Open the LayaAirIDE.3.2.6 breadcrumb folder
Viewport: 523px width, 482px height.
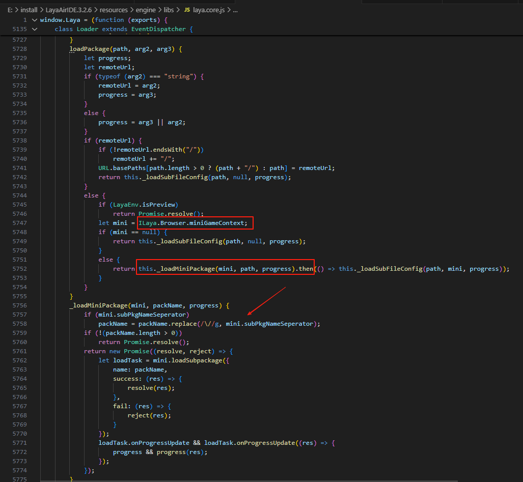pyautogui.click(x=68, y=10)
